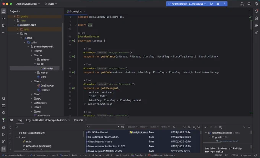Select Resolver in project tree
The width and height of the screenshot is (260, 158).
(x=44, y=90)
